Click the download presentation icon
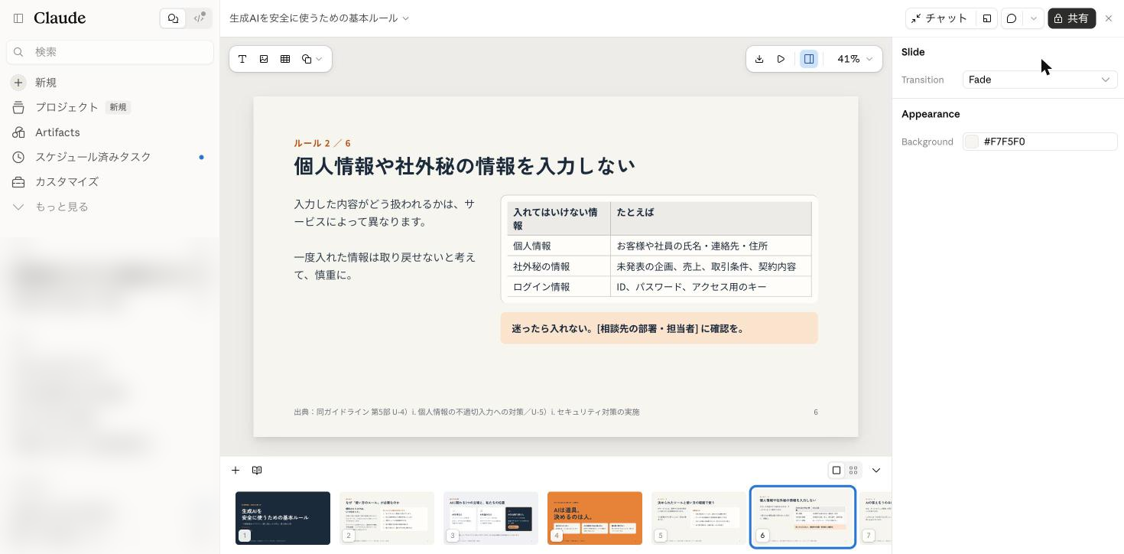 coord(759,59)
